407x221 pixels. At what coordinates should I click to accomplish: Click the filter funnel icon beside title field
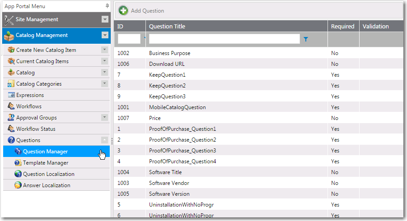(x=306, y=40)
